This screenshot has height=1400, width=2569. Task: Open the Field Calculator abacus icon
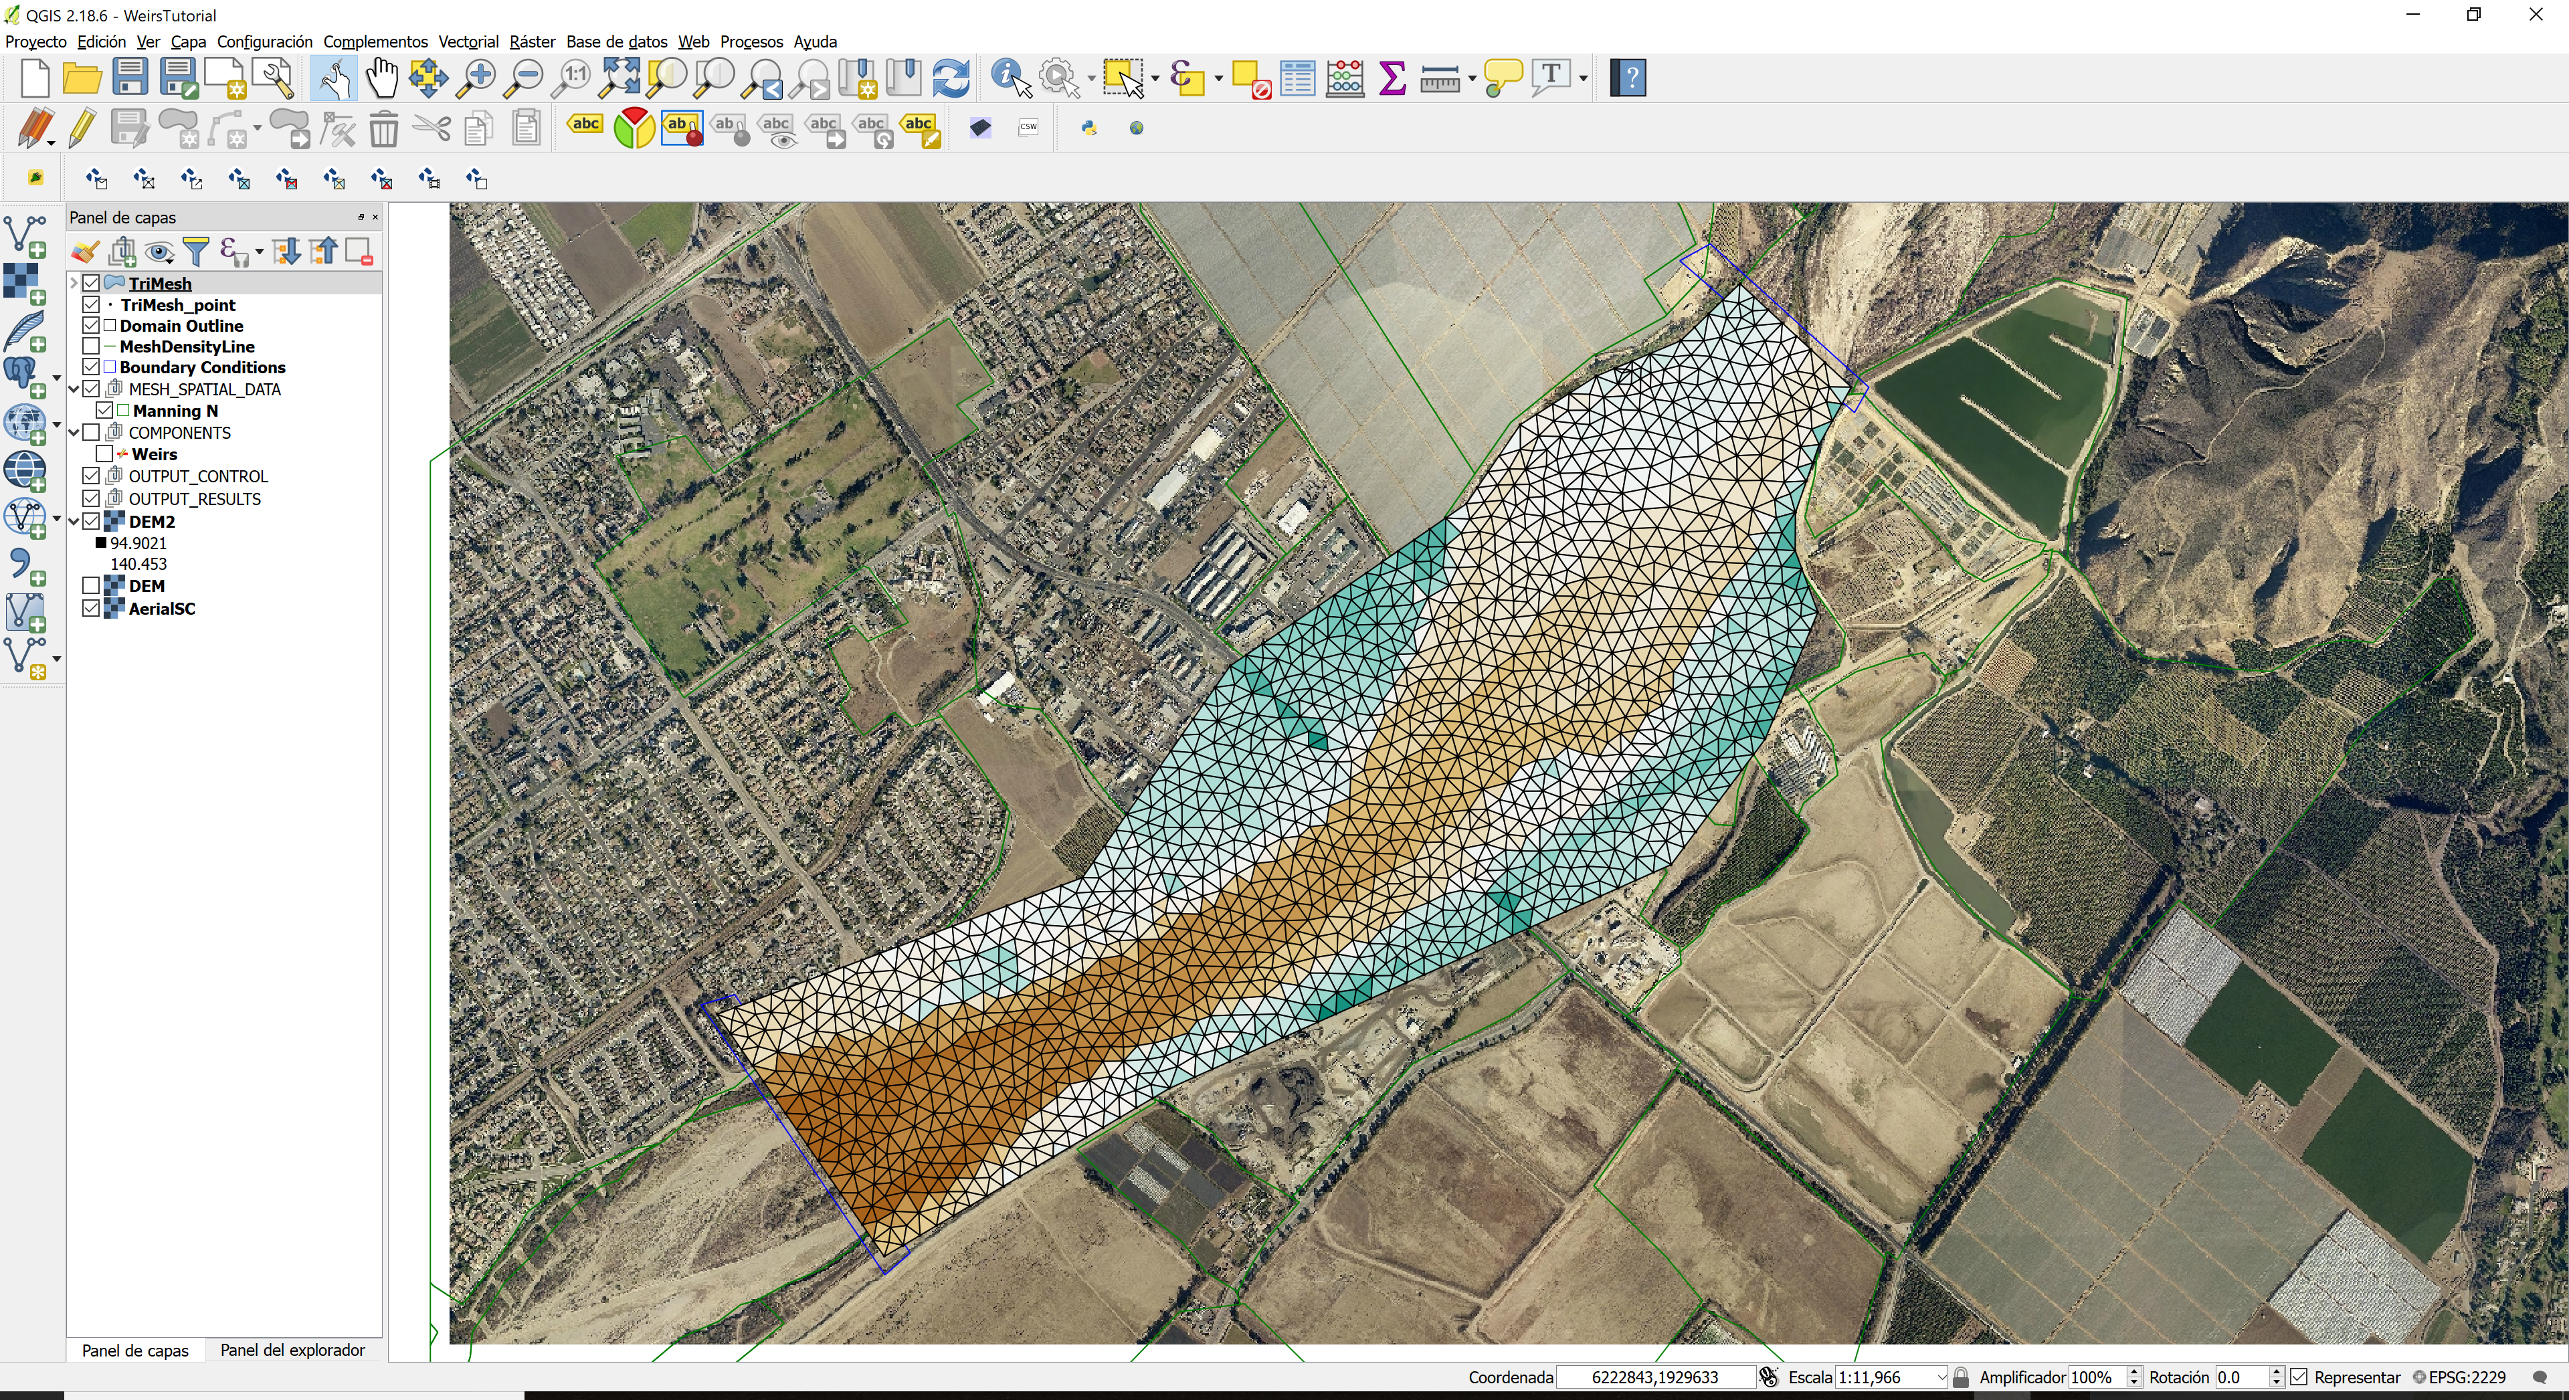pyautogui.click(x=1345, y=78)
